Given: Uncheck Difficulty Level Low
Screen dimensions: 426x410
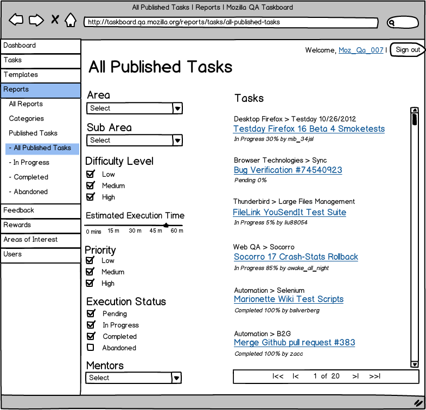Looking at the screenshot, I should coord(91,174).
